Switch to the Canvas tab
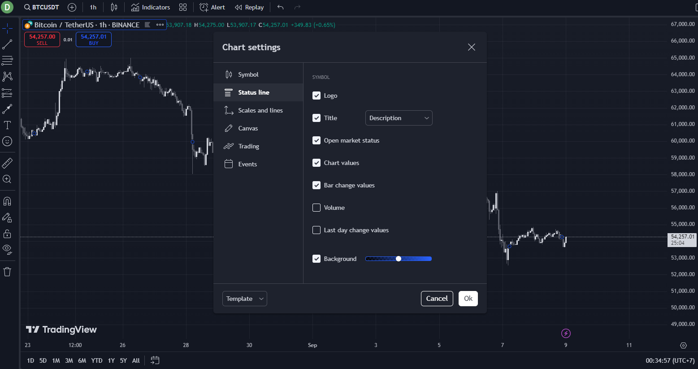Viewport: 698px width, 369px height. coord(258,128)
